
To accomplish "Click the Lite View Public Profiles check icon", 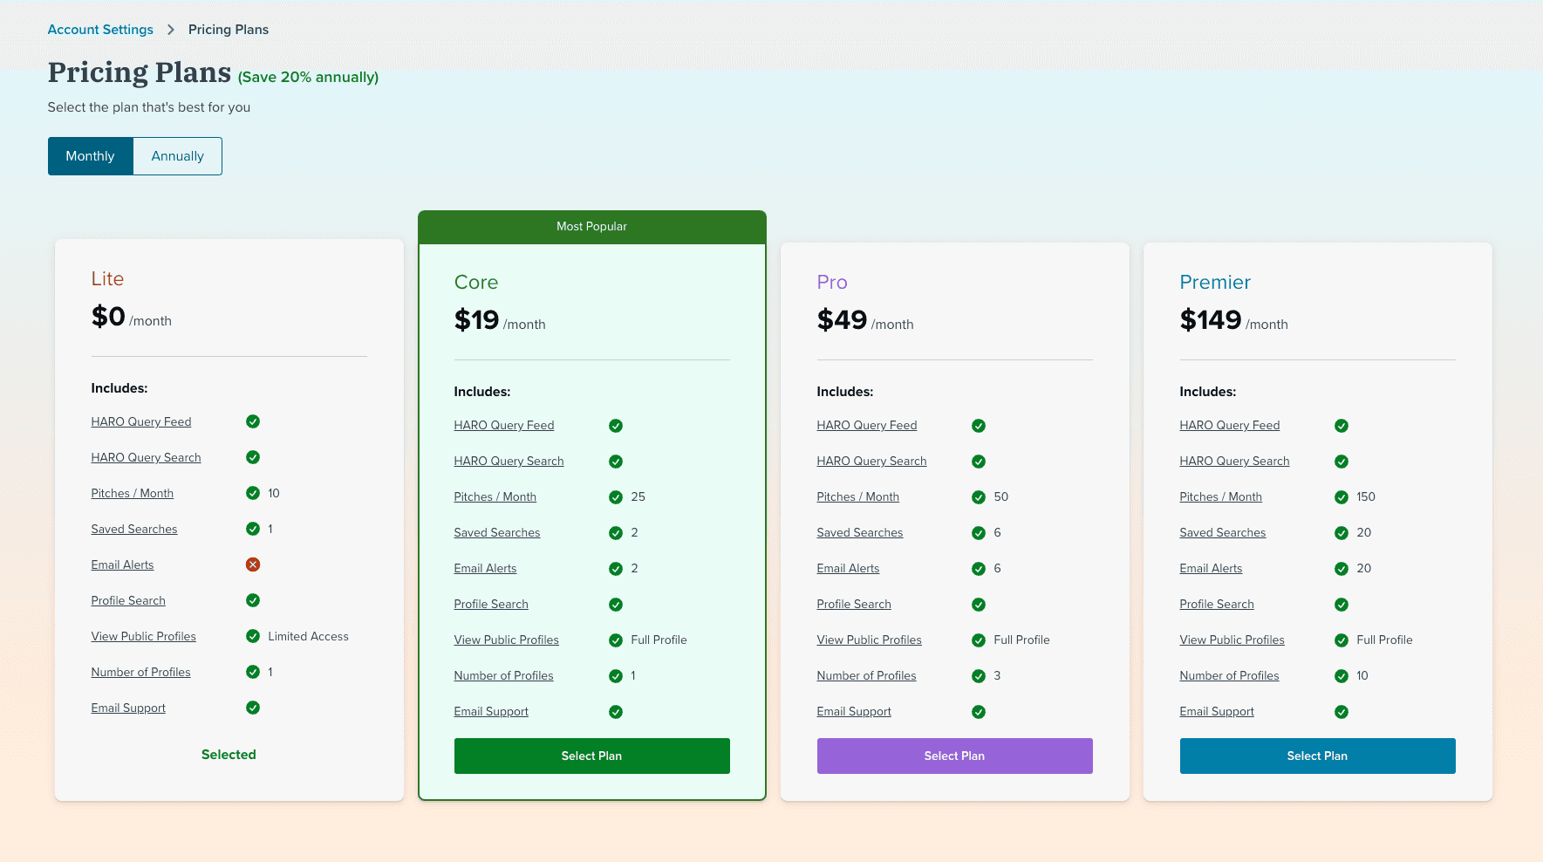I will pos(253,636).
